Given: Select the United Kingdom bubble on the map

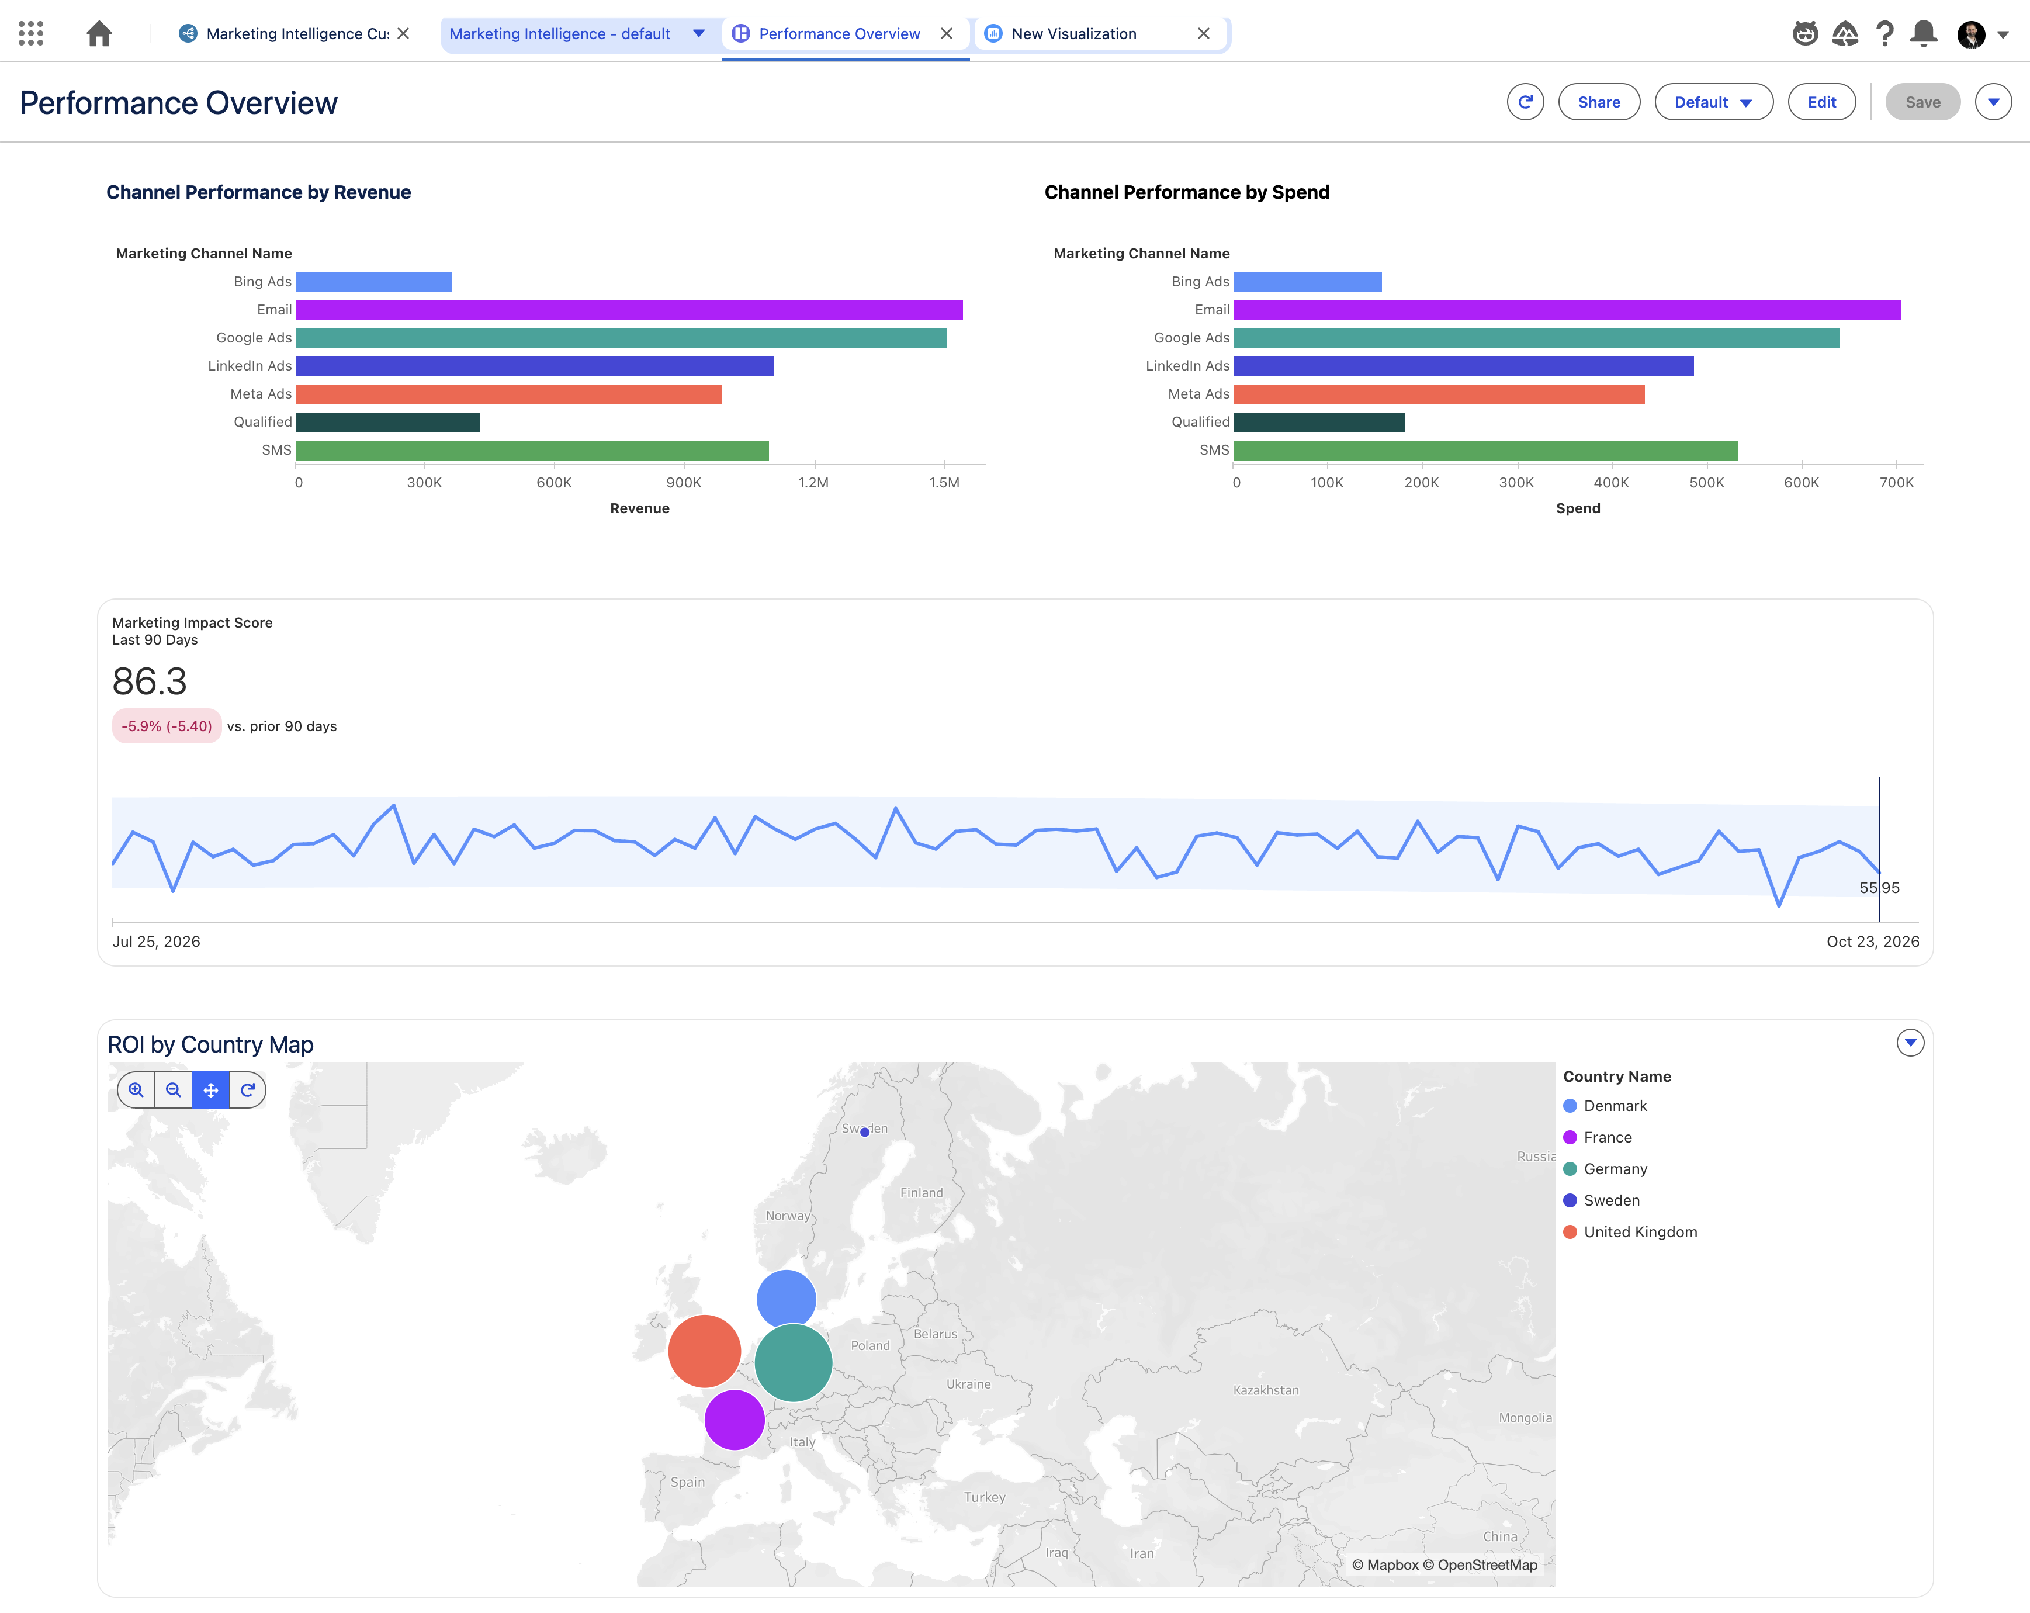Looking at the screenshot, I should (704, 1351).
